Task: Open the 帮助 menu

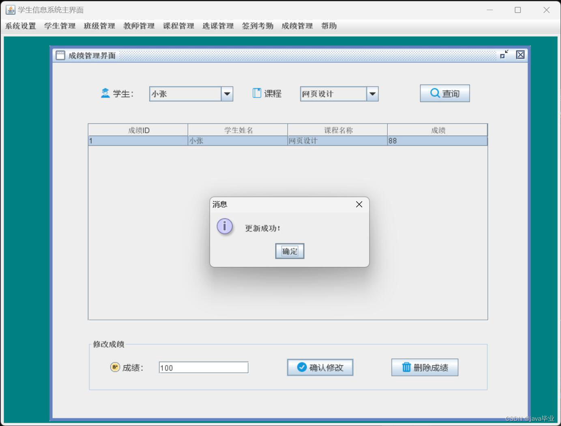Action: pos(329,26)
